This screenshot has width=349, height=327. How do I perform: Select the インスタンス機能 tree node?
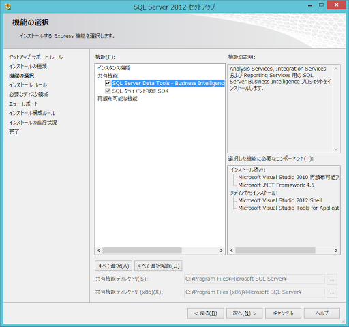114,68
